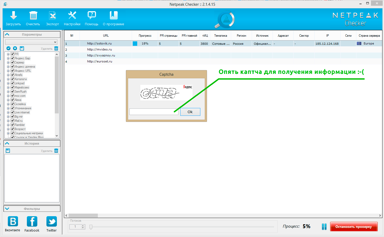
Task: Toggle the Социальные метрики checkbox
Action: [12, 133]
